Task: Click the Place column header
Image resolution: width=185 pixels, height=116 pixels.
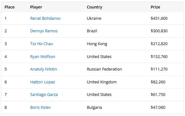Action: [x=9, y=7]
